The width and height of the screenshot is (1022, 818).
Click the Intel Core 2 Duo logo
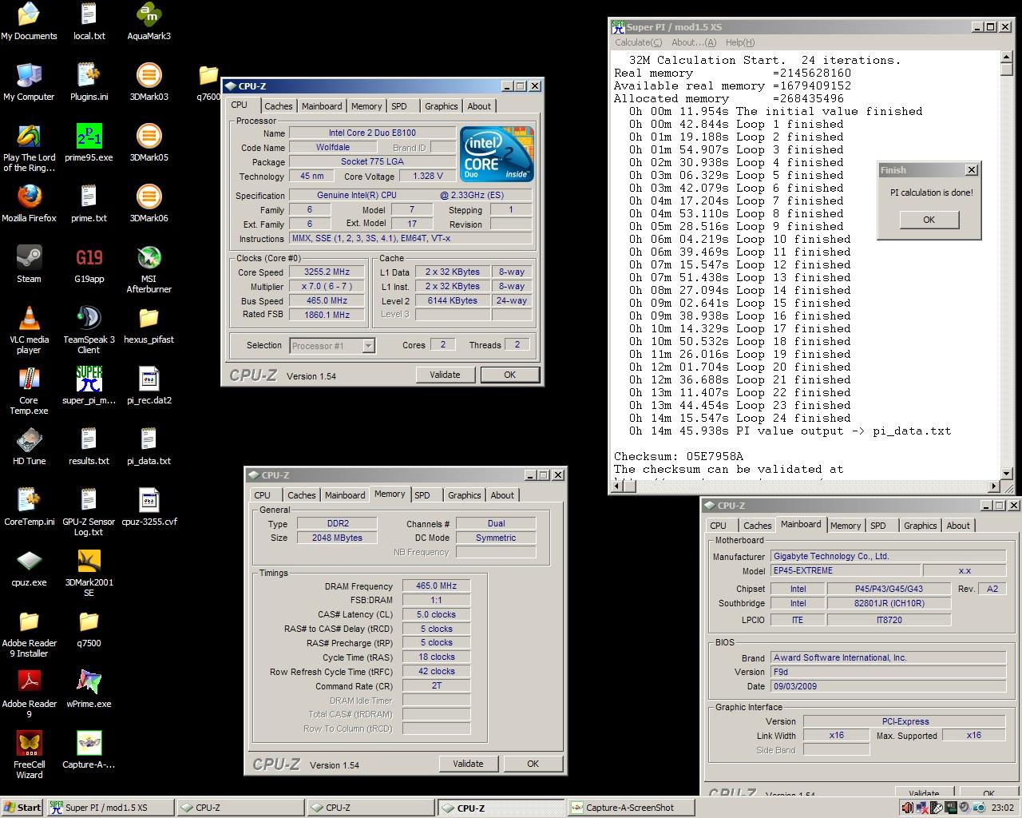coord(497,153)
